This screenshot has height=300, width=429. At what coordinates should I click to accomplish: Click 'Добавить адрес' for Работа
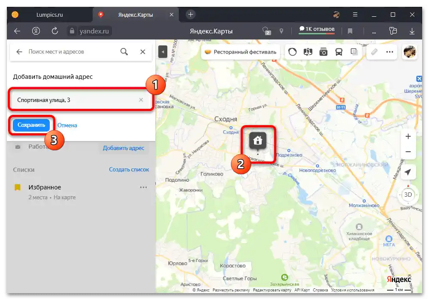point(124,148)
